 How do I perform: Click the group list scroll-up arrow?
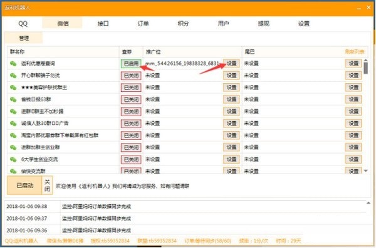366,60
